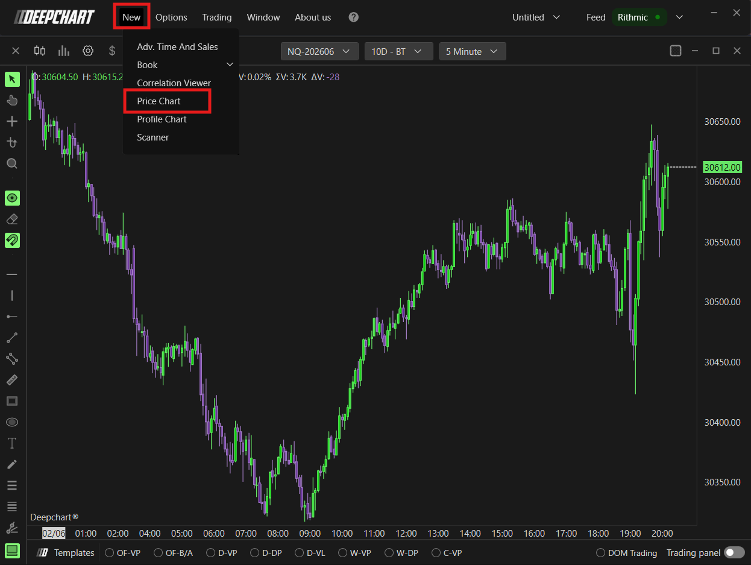Select the fan lines drawing tool

[12, 528]
